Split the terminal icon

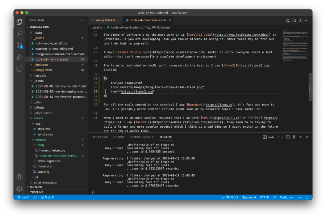click(288, 137)
